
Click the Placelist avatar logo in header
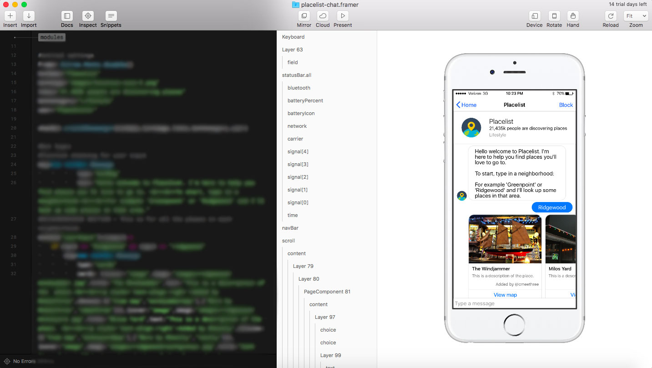[x=471, y=127]
